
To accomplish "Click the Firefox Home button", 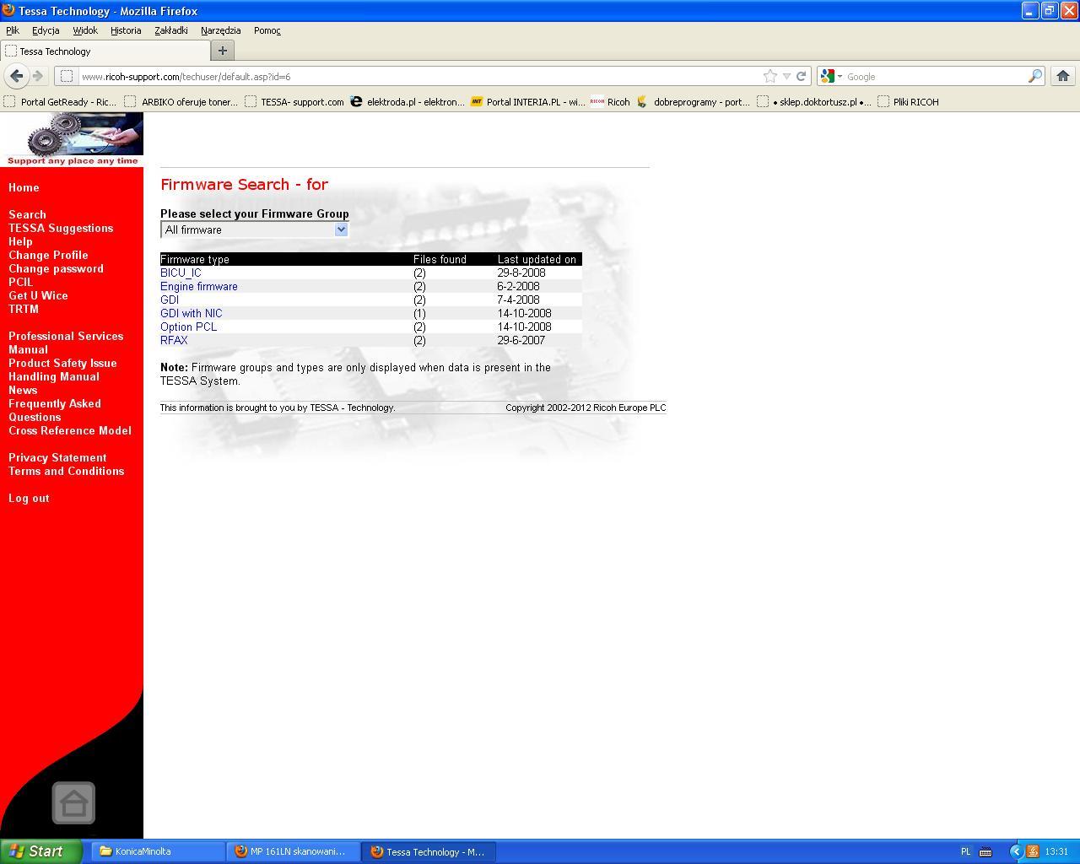I will click(x=1063, y=76).
